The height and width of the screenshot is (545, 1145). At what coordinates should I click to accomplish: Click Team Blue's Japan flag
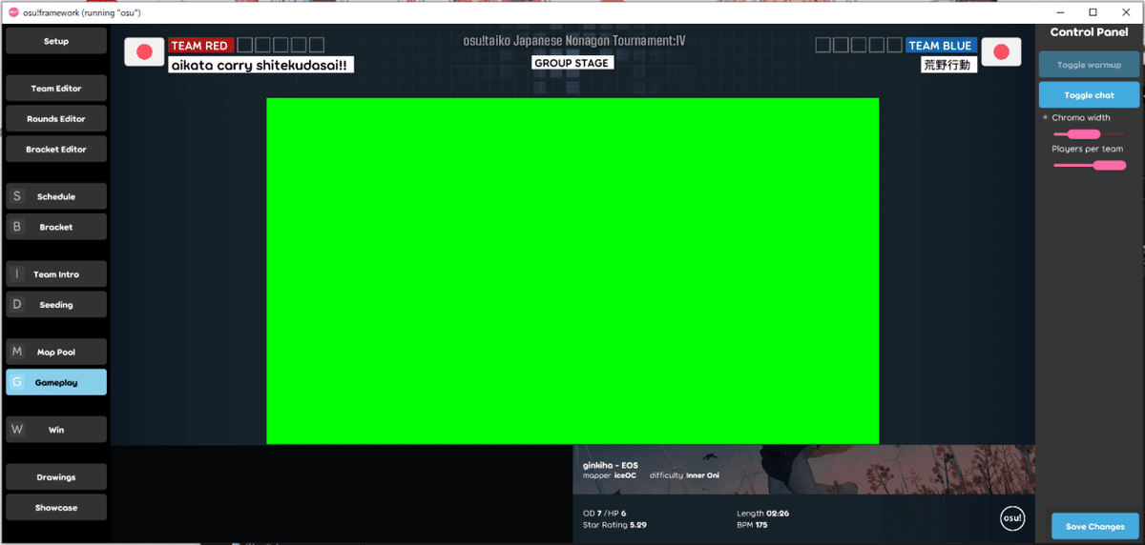1001,51
